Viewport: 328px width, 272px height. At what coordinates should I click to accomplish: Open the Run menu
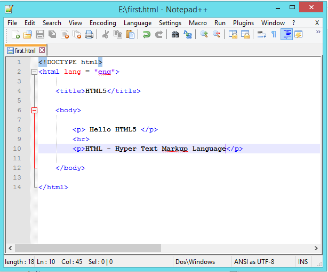(x=220, y=23)
